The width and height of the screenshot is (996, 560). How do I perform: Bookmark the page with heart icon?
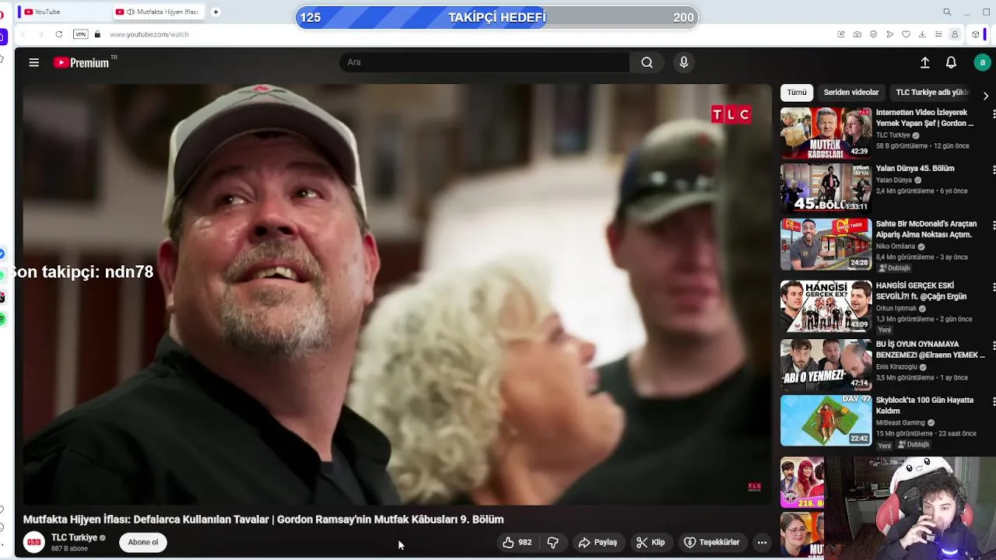click(906, 34)
